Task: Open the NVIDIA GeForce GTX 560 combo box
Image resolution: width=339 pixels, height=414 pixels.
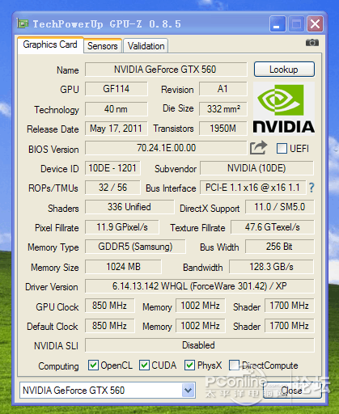Action: [108, 390]
